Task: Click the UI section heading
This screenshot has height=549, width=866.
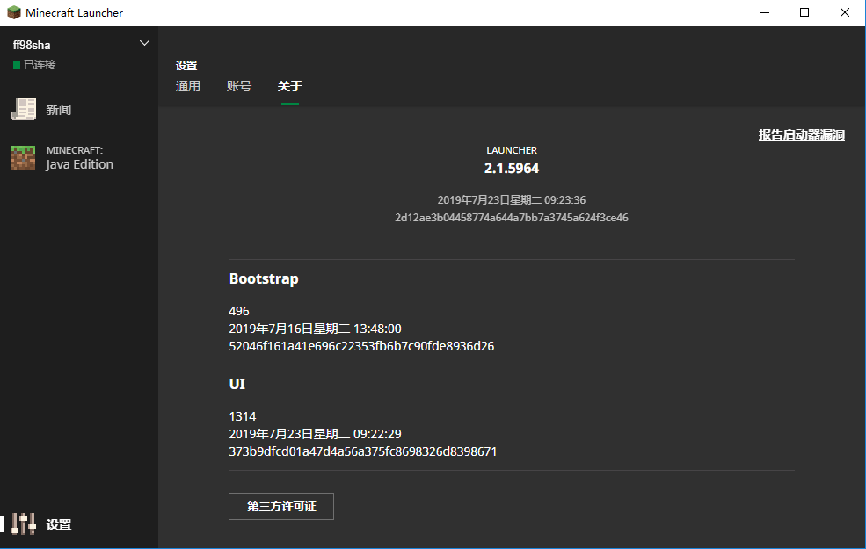Action: [237, 384]
